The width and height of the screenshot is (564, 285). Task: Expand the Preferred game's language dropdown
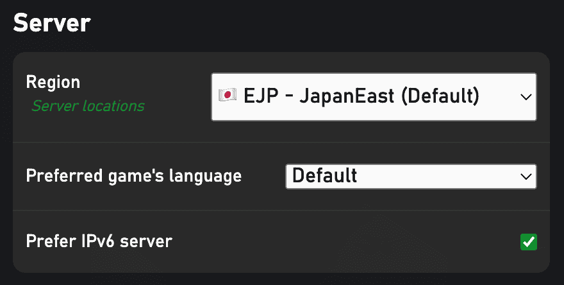pos(410,176)
